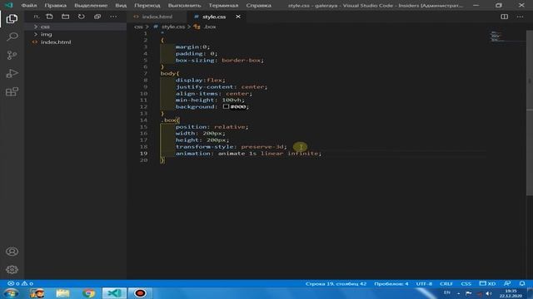Go to line via Строка 19 status item
This screenshot has width=533, height=299.
coord(336,283)
